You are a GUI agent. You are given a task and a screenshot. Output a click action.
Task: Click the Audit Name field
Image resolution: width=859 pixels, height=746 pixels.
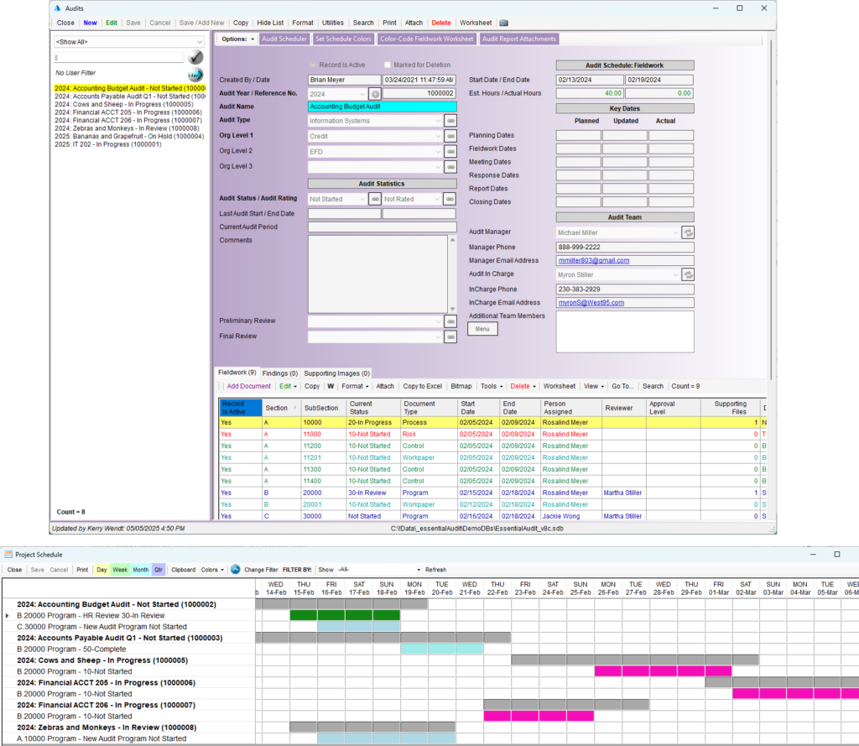[383, 107]
